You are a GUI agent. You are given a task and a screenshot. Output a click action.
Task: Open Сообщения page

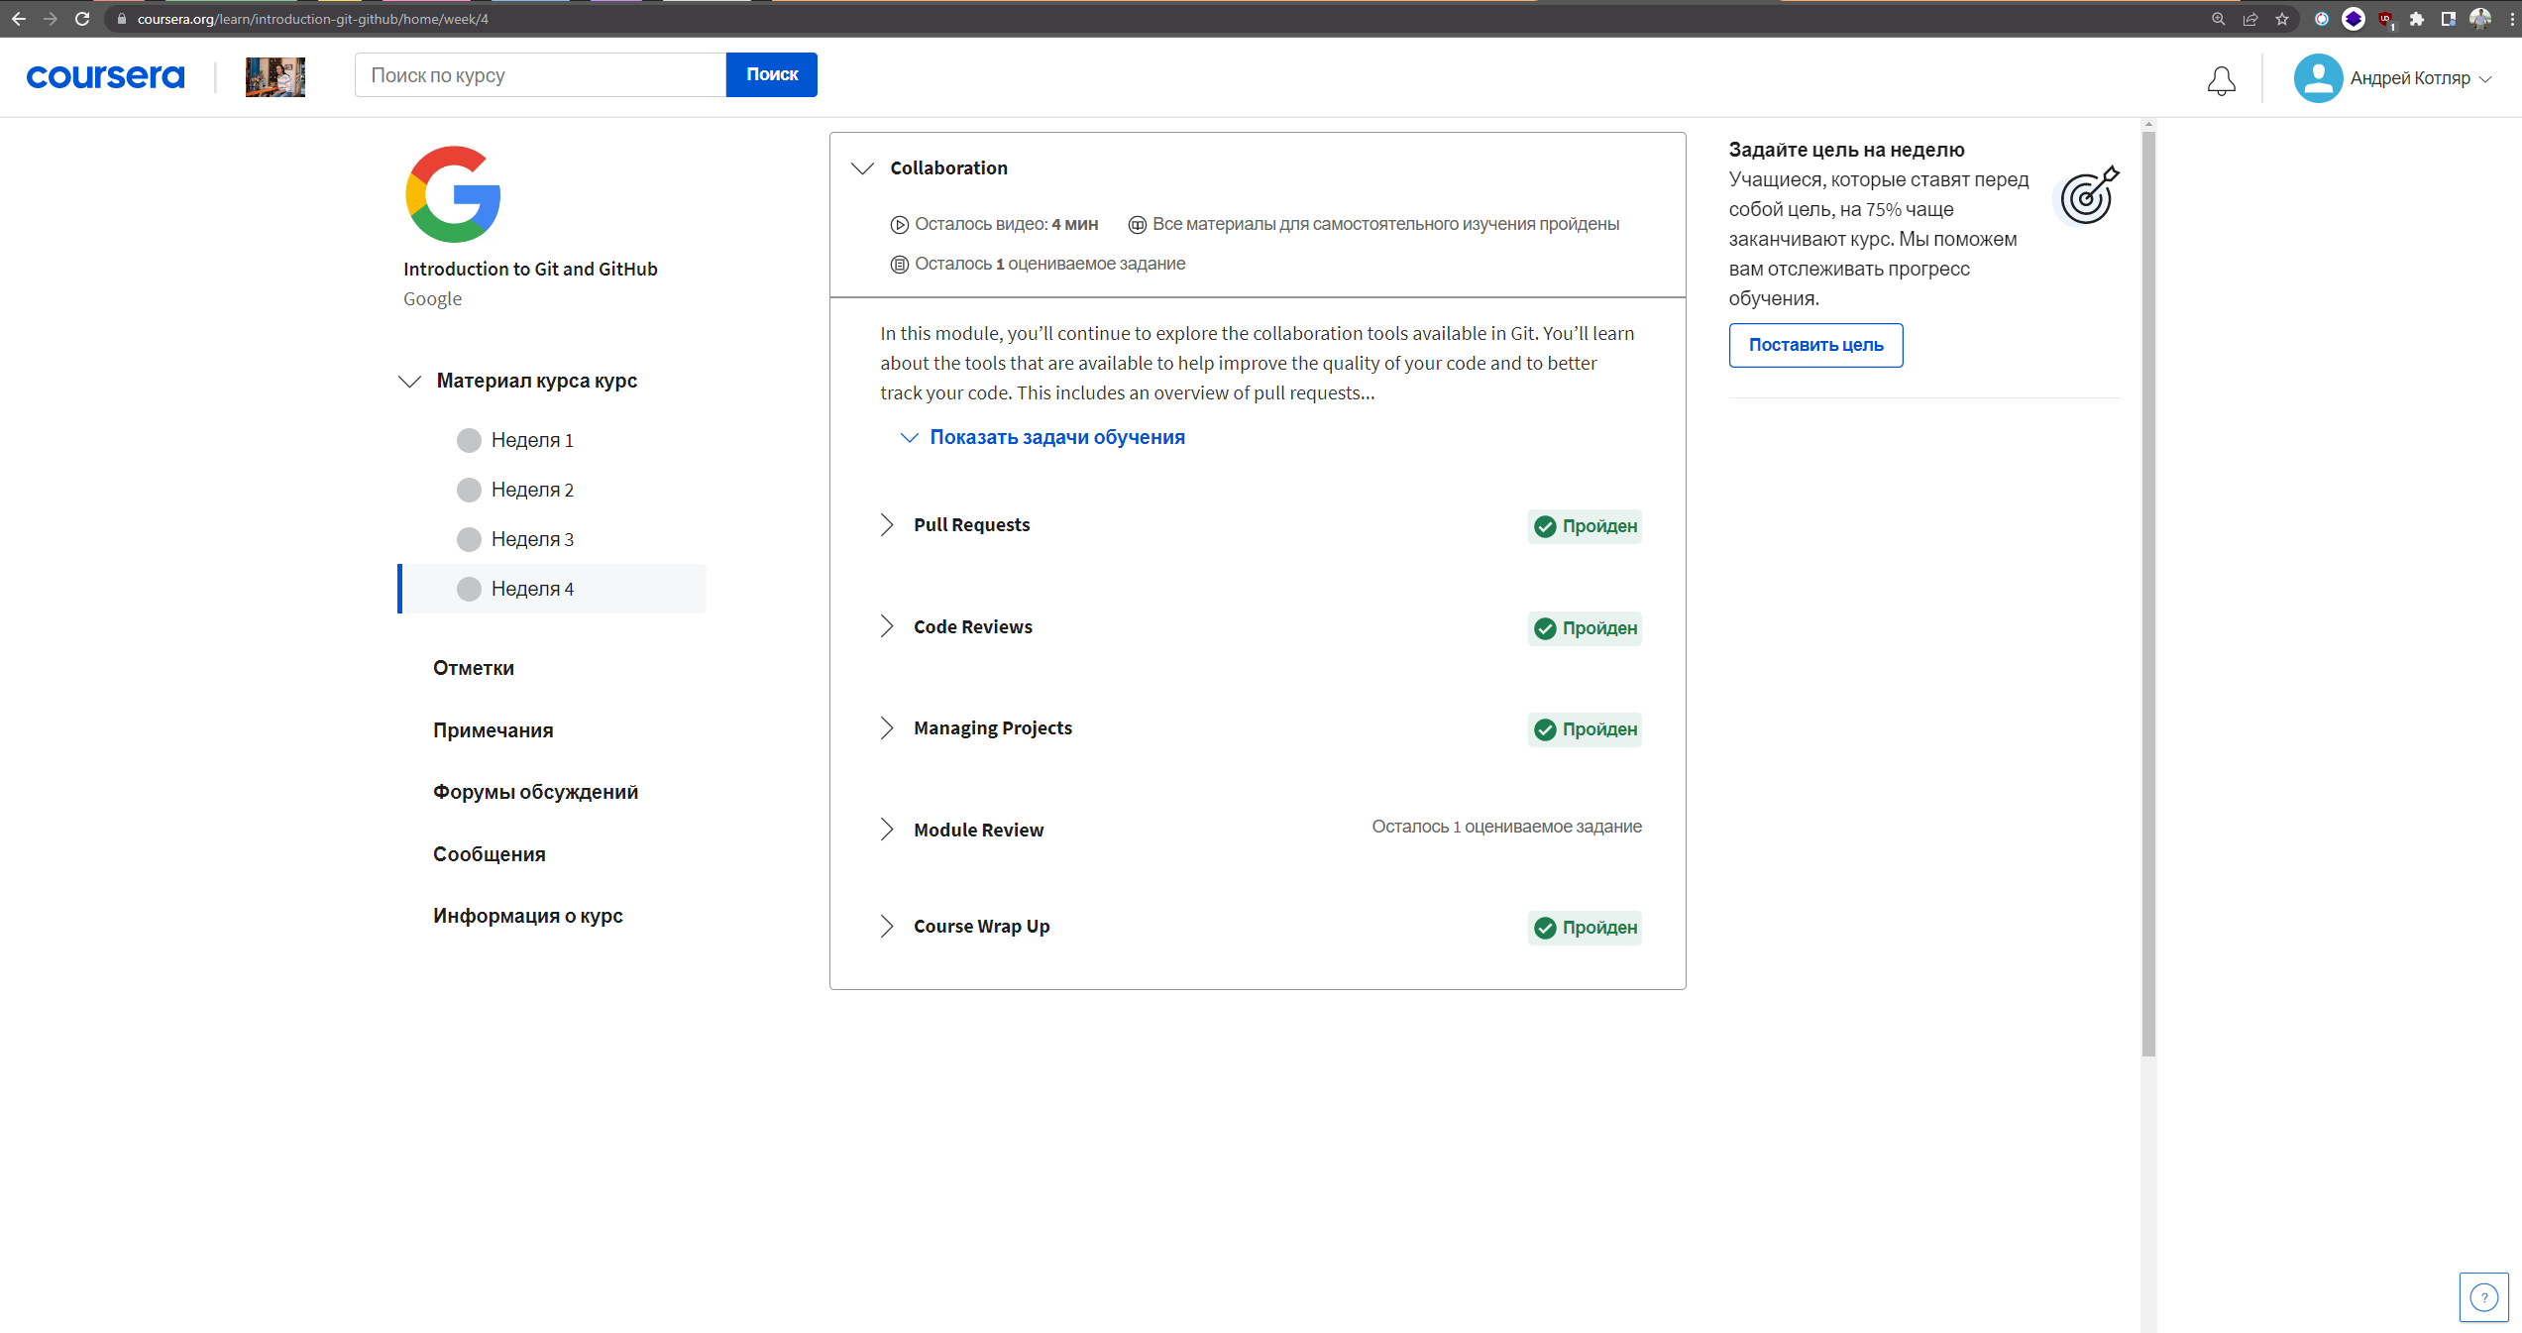coord(489,854)
